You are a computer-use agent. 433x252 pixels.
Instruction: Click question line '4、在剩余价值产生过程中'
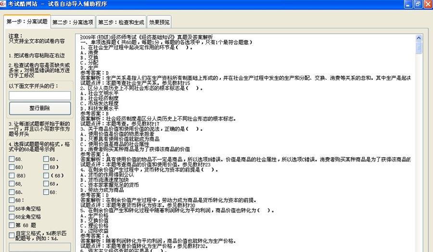tap(149, 169)
